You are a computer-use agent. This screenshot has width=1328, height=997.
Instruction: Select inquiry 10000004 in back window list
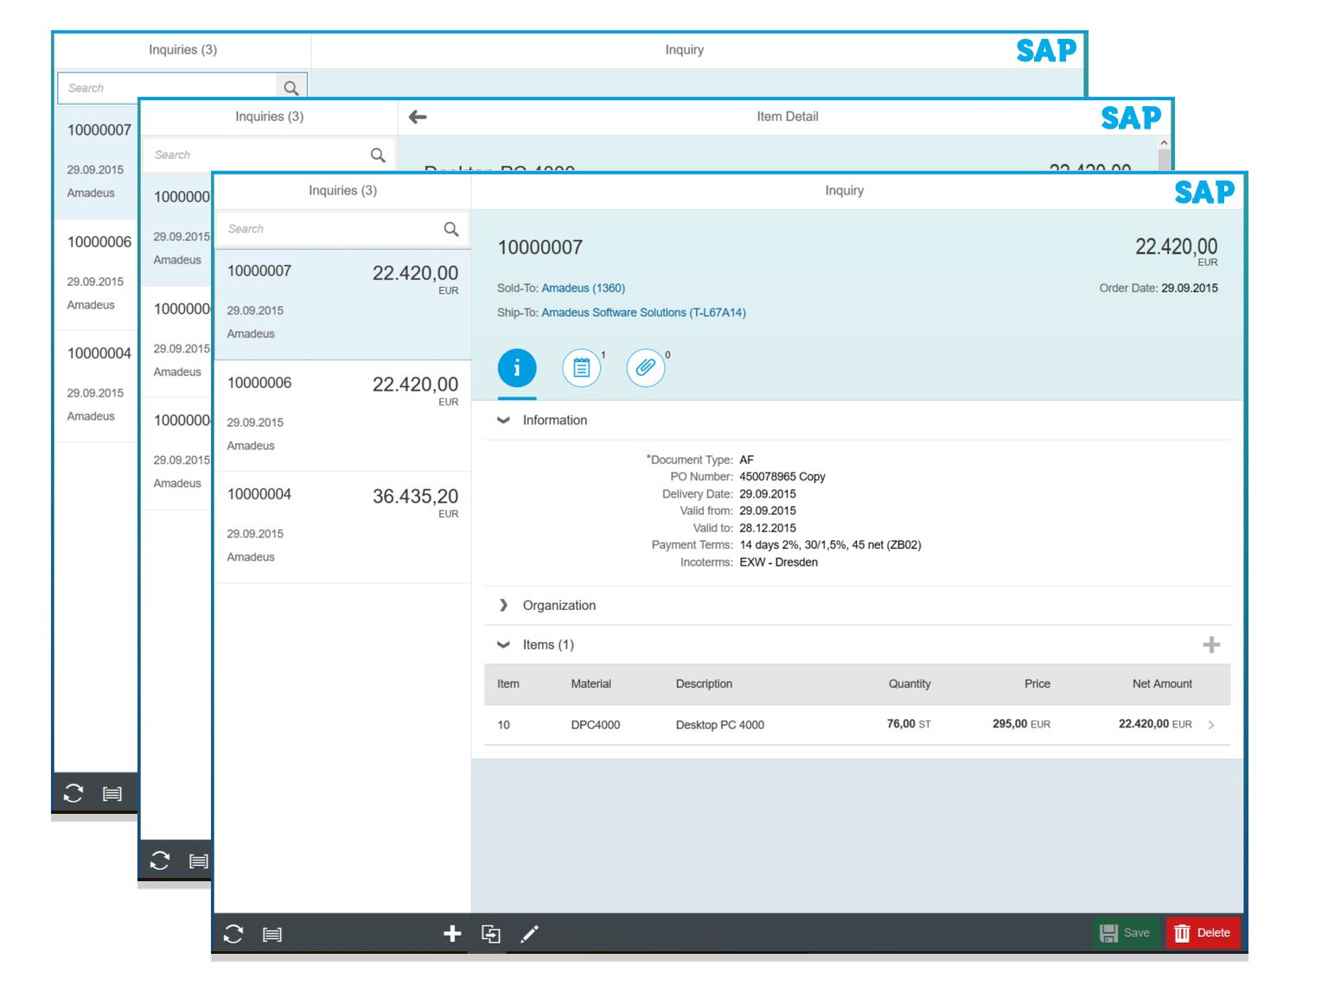pyautogui.click(x=96, y=385)
